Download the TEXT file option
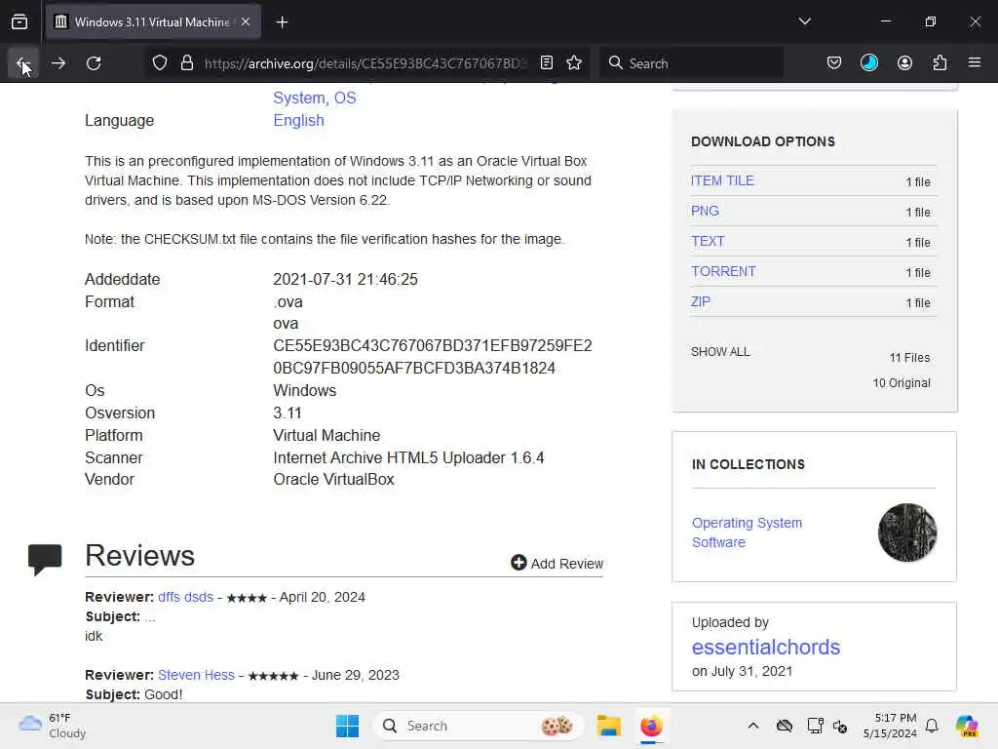Screen dimensions: 998x749 708,242
